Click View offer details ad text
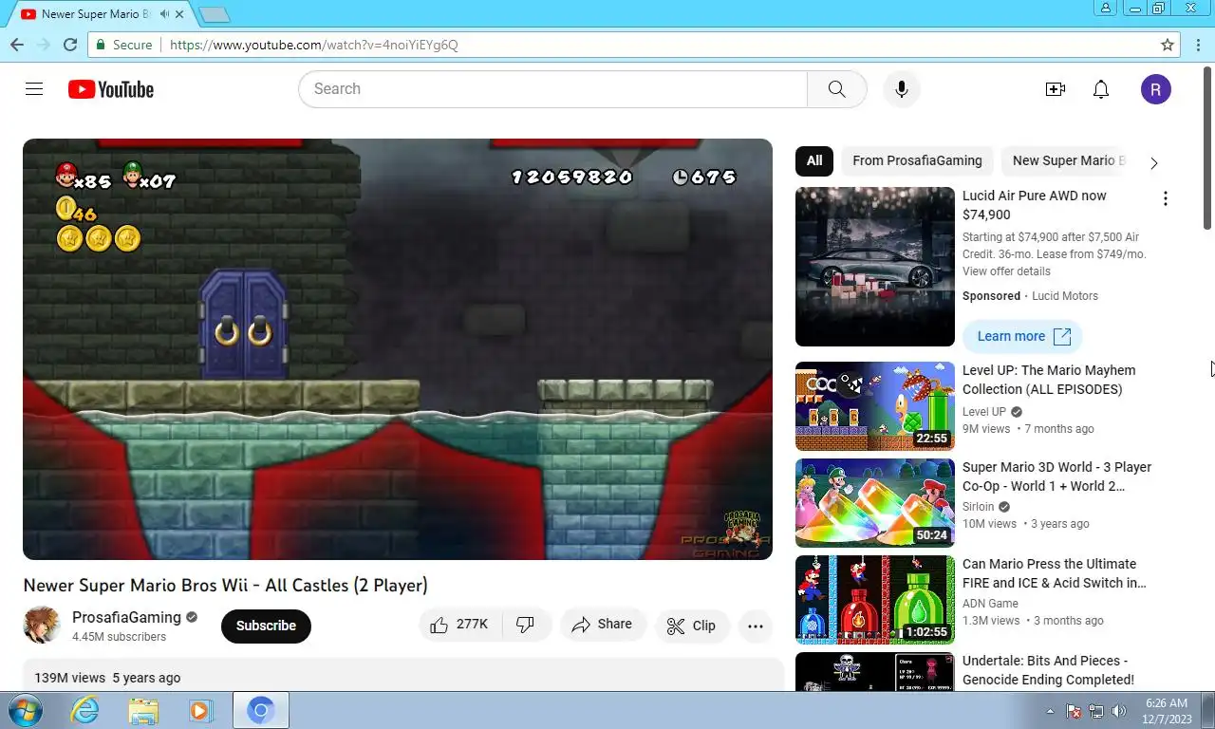This screenshot has height=729, width=1215. (x=1006, y=271)
